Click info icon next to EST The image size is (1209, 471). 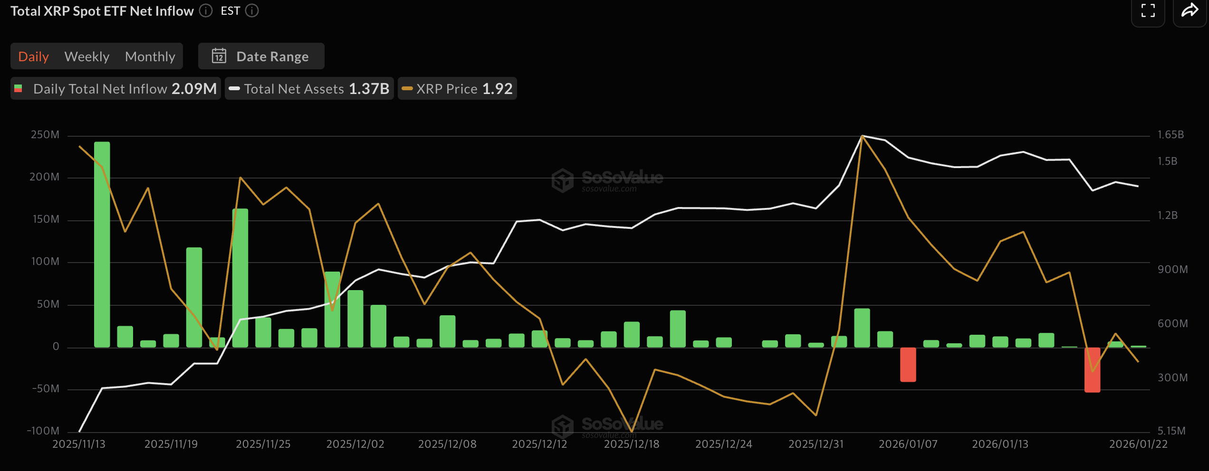(252, 11)
